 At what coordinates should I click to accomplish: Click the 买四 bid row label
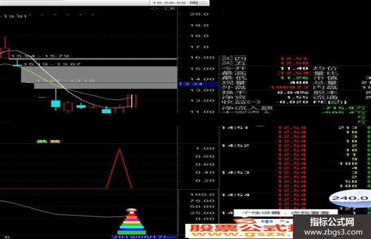[x=234, y=58]
